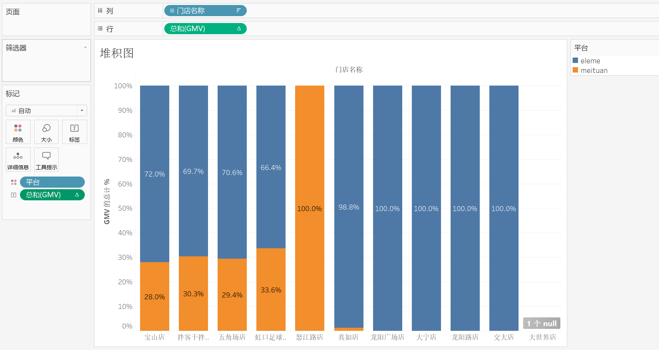The image size is (659, 350).
Task: Click the 虹口足球 orange 33.6% segment
Action: pyautogui.click(x=271, y=290)
